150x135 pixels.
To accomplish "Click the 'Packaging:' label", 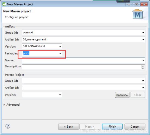I will point(12,54).
